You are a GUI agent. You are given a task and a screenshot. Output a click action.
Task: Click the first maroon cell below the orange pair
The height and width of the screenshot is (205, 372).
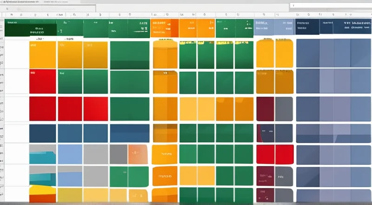pos(265,108)
